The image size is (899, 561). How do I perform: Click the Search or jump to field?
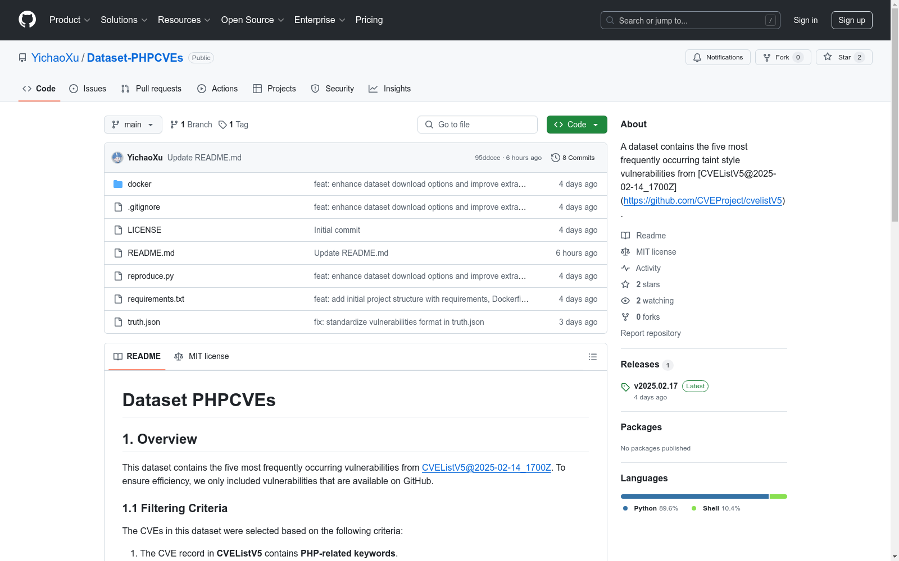coord(691,20)
